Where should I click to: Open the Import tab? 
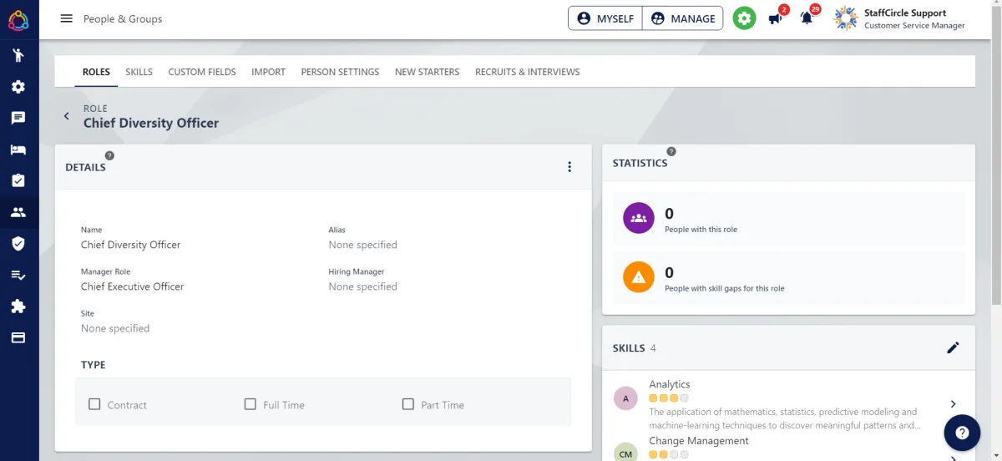[x=268, y=72]
